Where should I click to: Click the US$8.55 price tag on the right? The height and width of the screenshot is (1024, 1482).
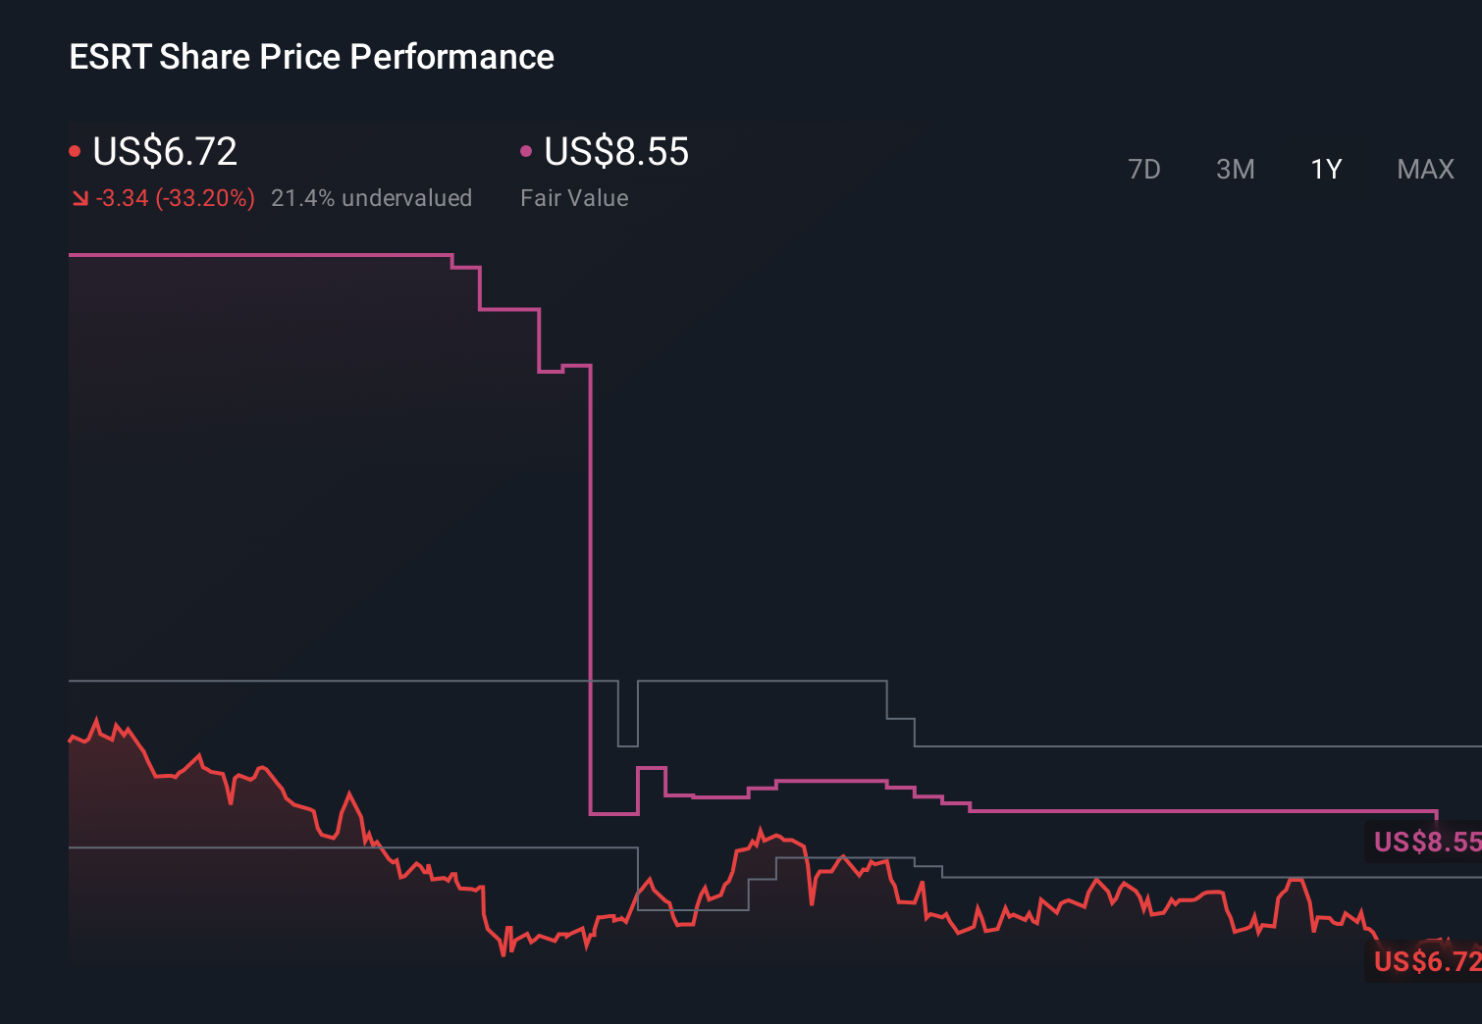coord(1426,842)
